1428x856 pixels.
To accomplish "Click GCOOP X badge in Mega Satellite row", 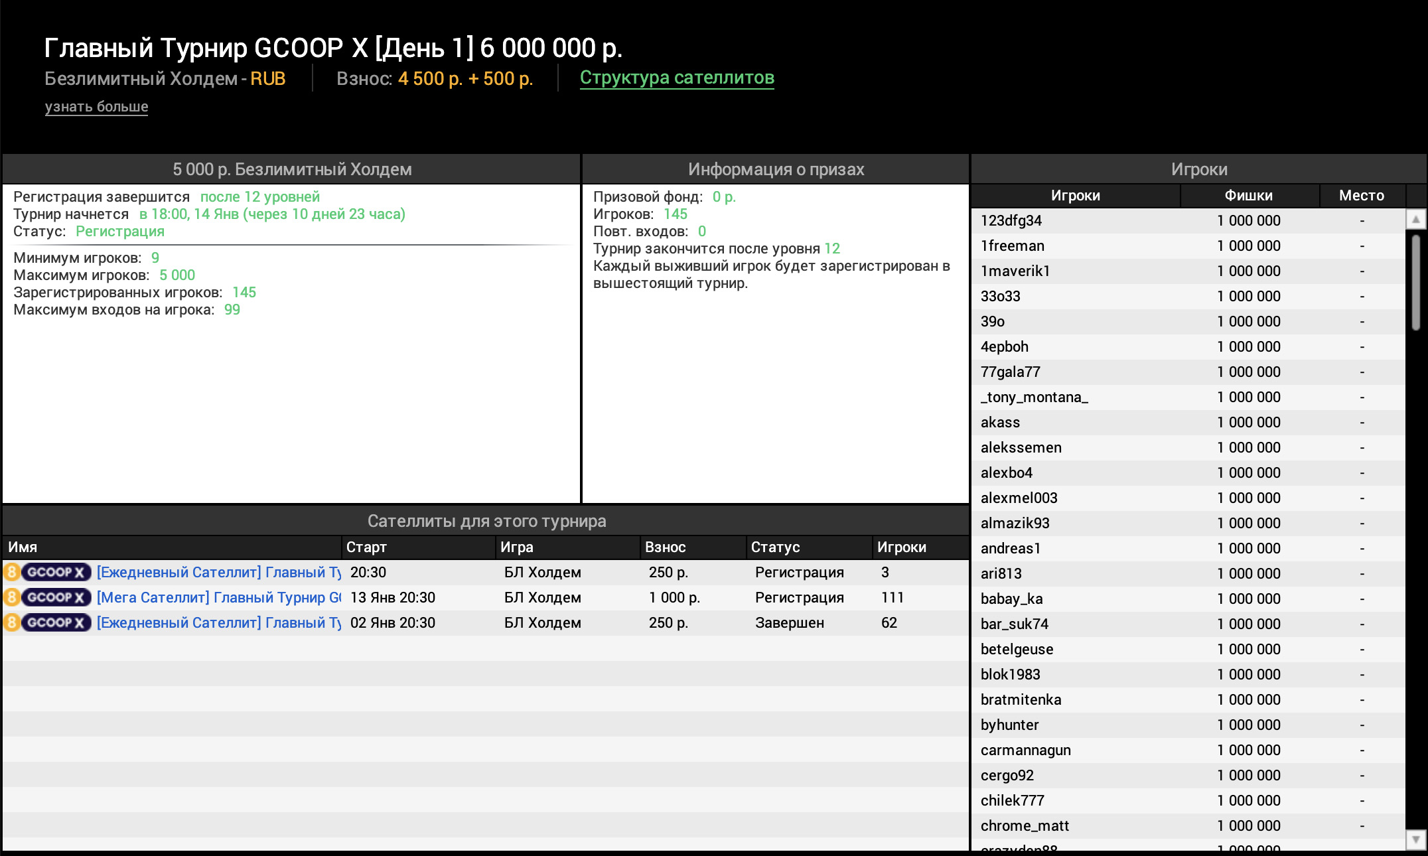I will point(56,597).
